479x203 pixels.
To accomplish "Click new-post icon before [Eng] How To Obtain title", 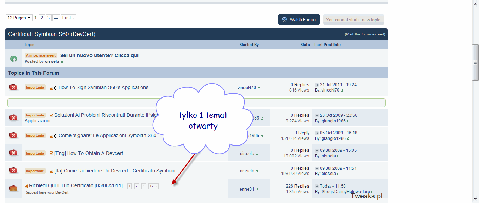I will [x=51, y=154].
